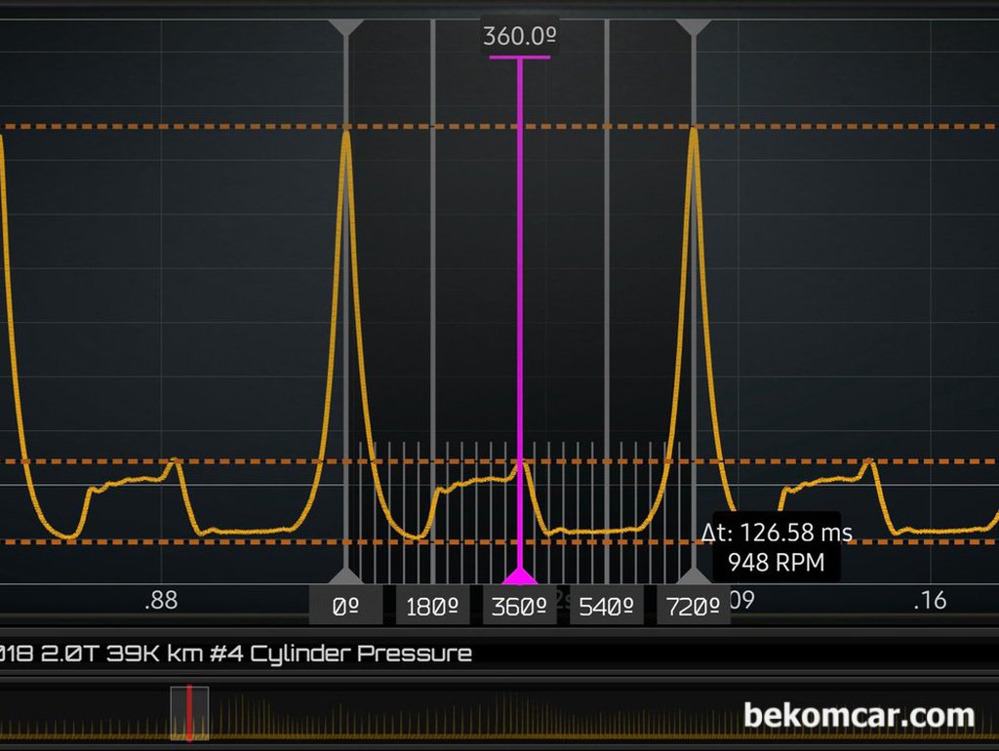Grab the magenta triangle cursor handle
This screenshot has height=751, width=999.
(519, 575)
